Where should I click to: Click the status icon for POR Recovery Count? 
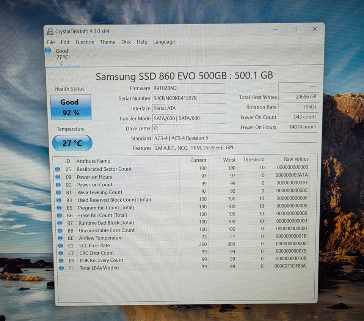(x=61, y=261)
